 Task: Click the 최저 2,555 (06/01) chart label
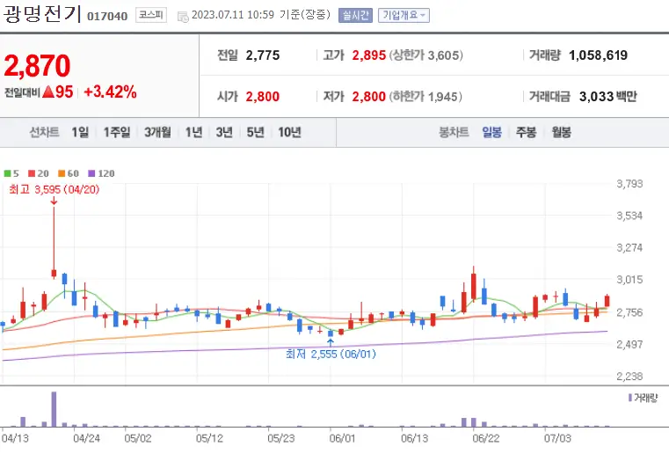pos(331,354)
